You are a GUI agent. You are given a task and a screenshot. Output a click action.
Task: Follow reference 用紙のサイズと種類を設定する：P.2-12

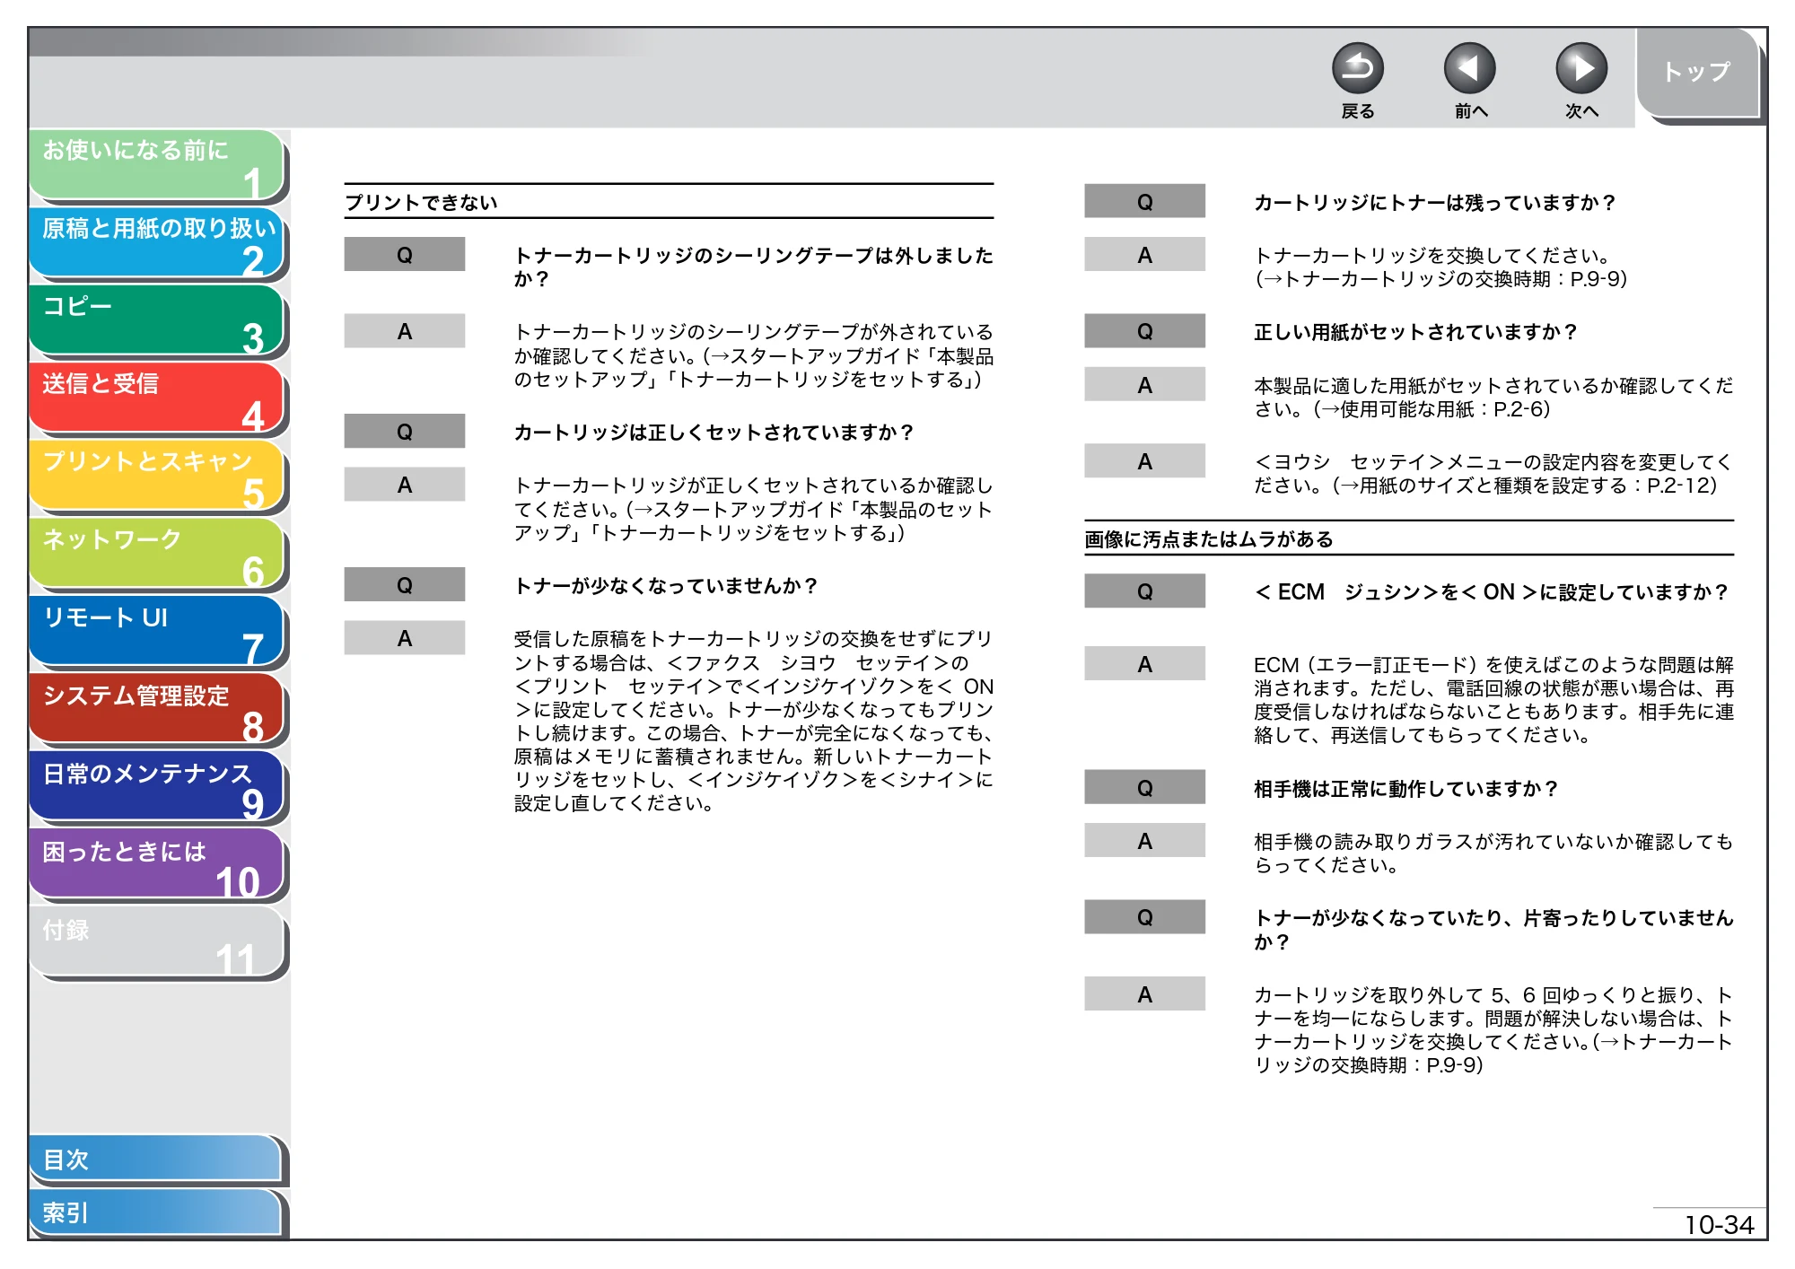(x=1533, y=486)
